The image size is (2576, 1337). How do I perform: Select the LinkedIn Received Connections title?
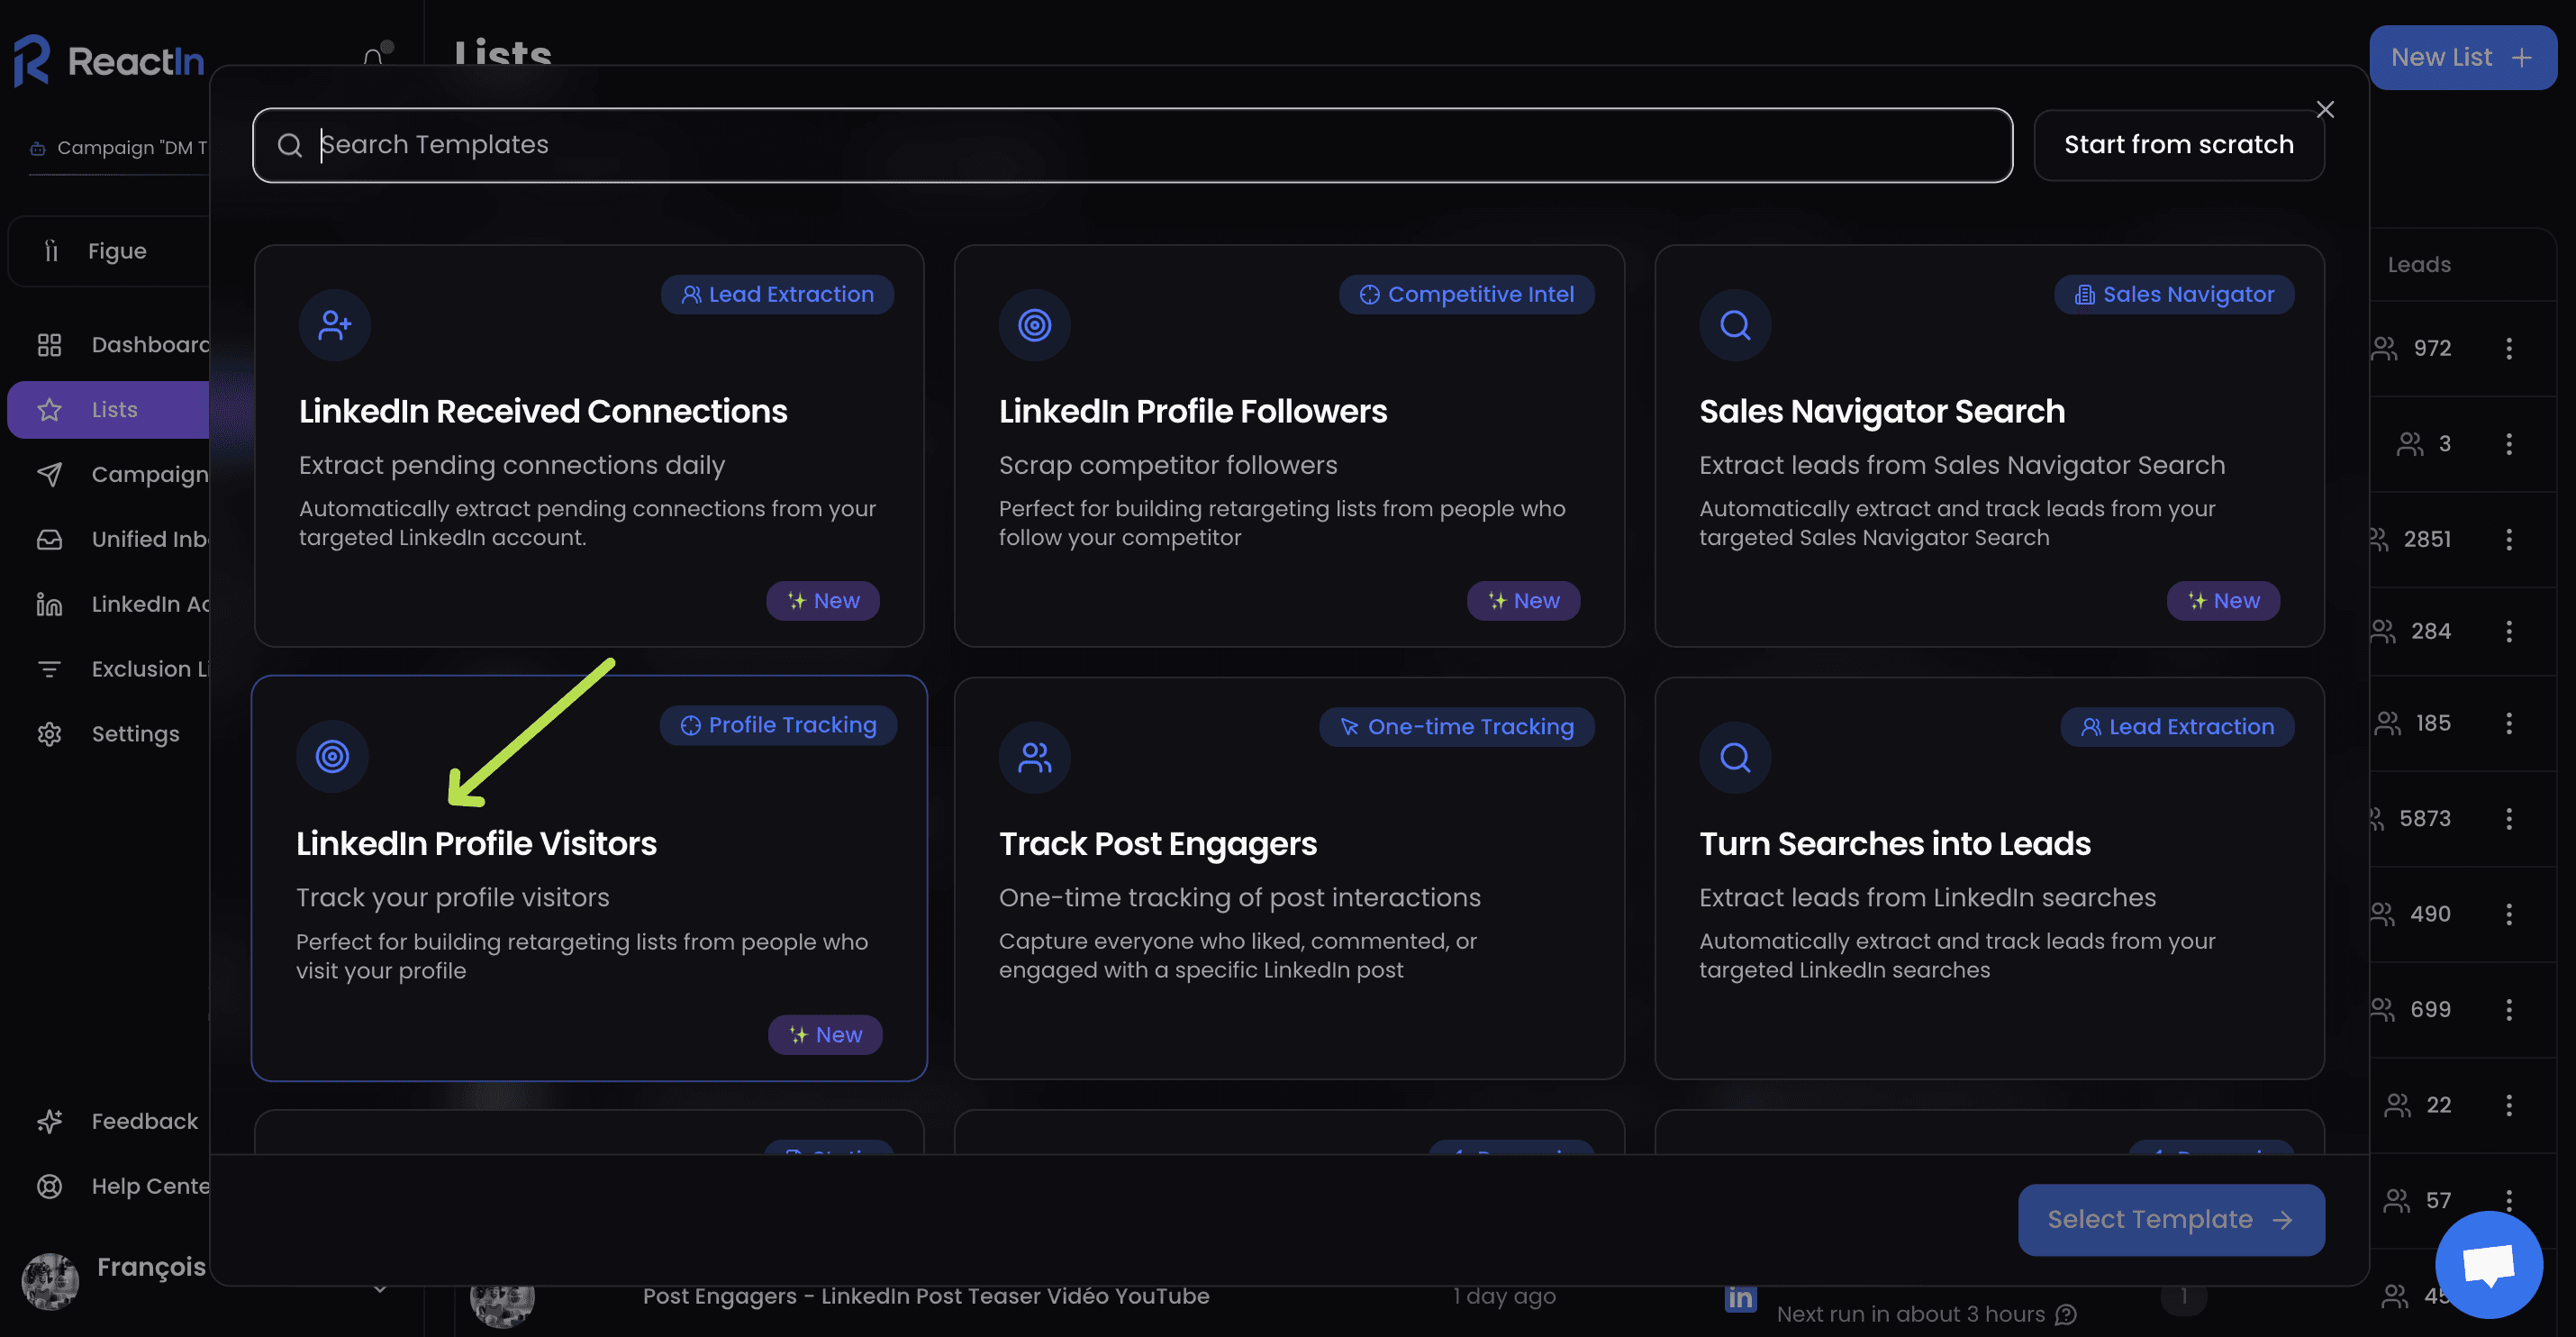[x=543, y=411]
